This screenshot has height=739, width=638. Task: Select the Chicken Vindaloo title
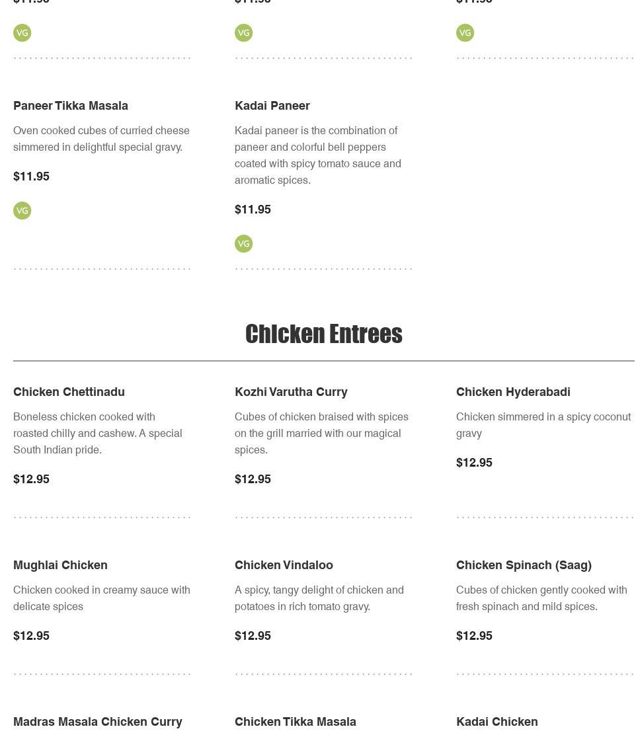click(x=284, y=565)
